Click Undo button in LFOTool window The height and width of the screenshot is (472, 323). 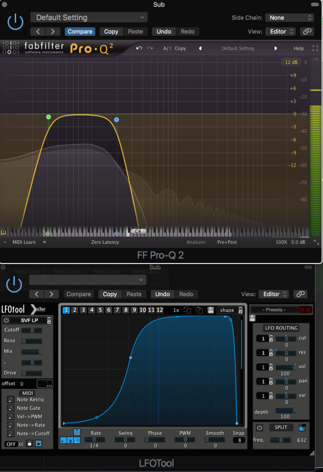(162, 294)
